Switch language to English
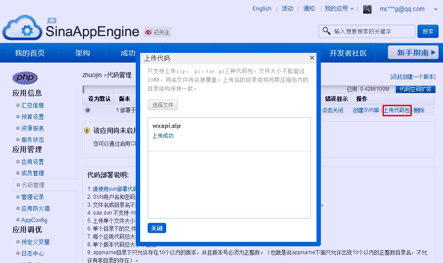 coord(262,9)
